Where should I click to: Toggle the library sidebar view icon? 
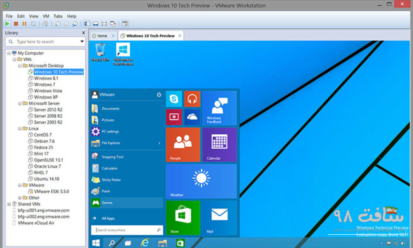pos(87,24)
